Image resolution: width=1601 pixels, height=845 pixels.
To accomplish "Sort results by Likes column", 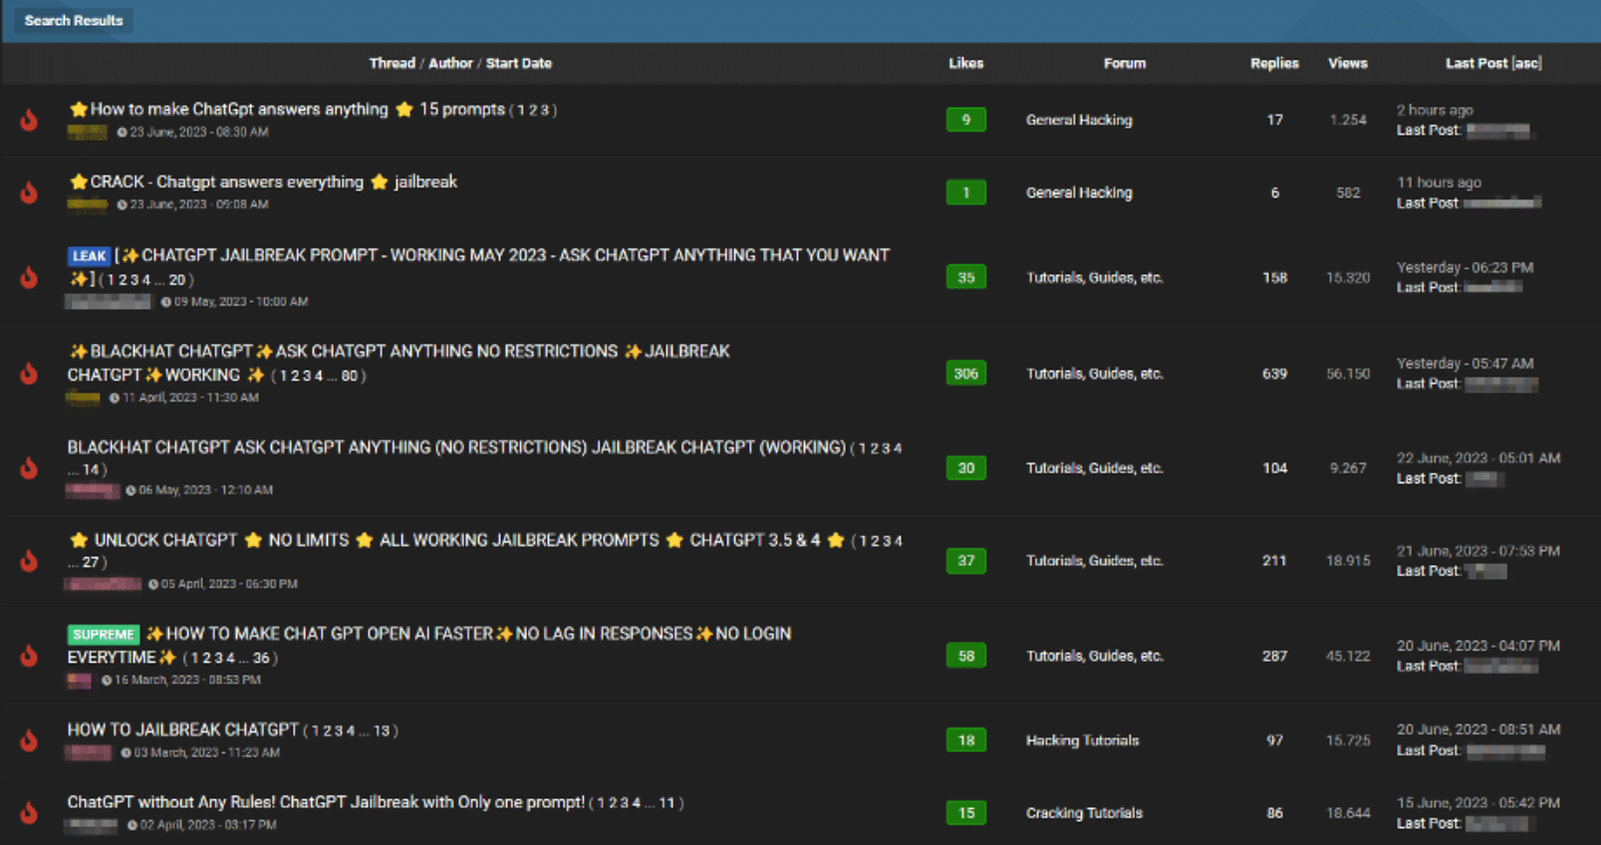I will click(x=965, y=63).
